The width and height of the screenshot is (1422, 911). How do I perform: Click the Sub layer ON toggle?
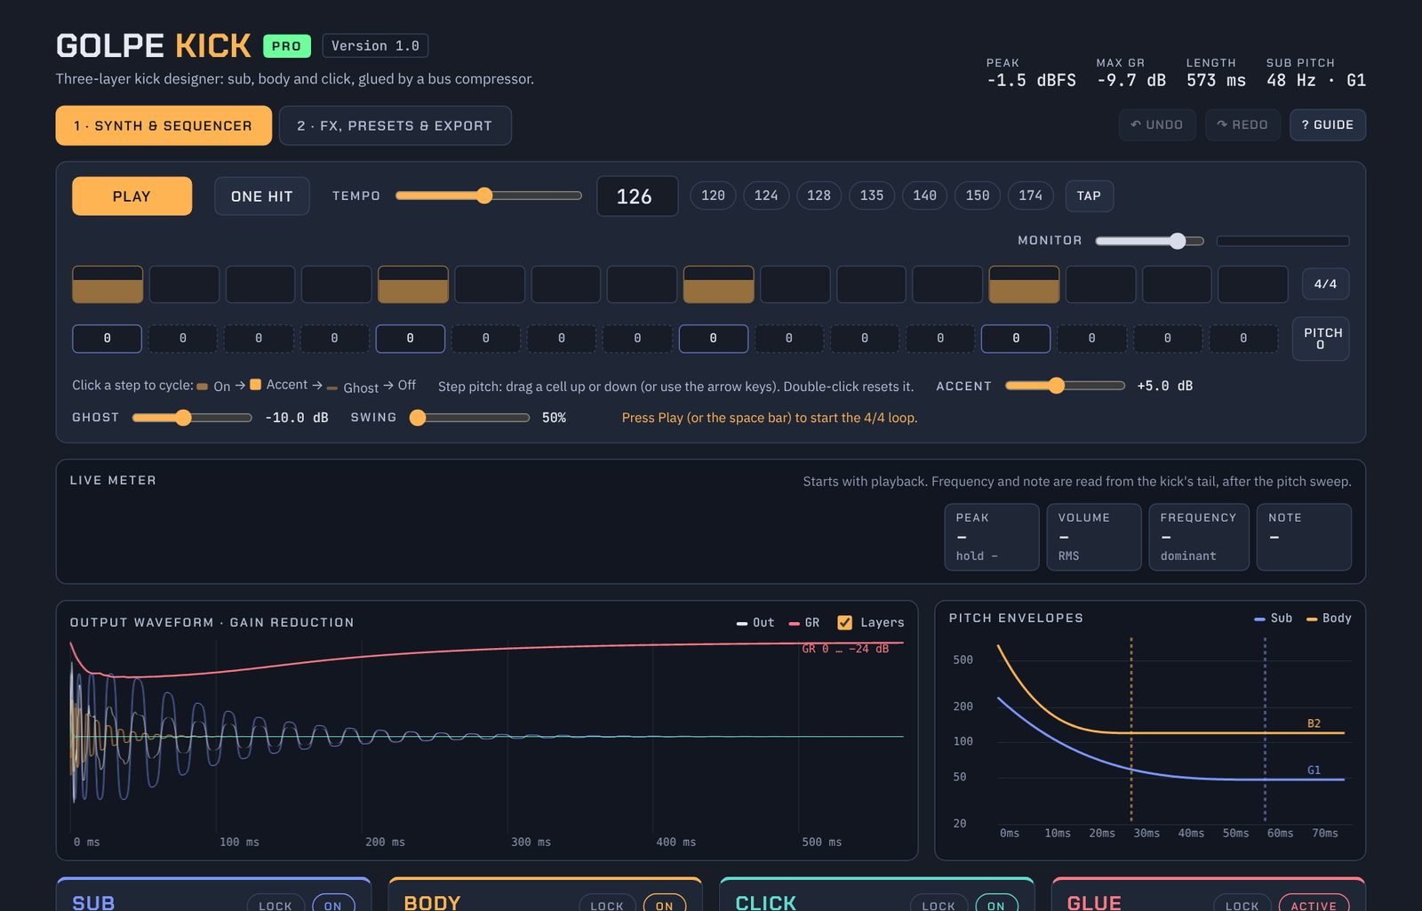pos(333,904)
